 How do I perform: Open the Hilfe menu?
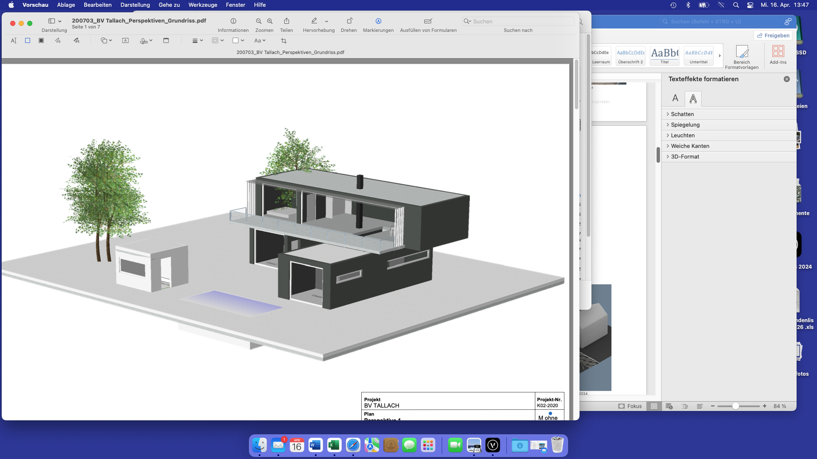tap(260, 5)
